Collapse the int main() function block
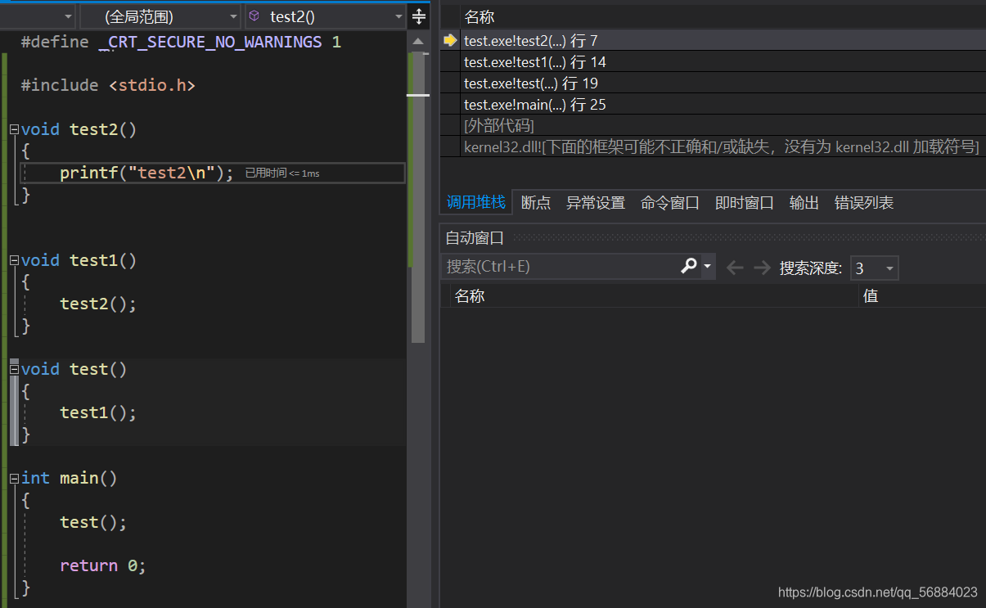986x608 pixels. click(x=14, y=478)
